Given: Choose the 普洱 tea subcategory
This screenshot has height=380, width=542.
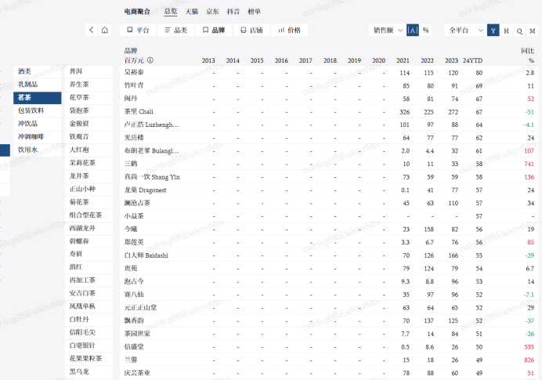Looking at the screenshot, I should (77, 71).
